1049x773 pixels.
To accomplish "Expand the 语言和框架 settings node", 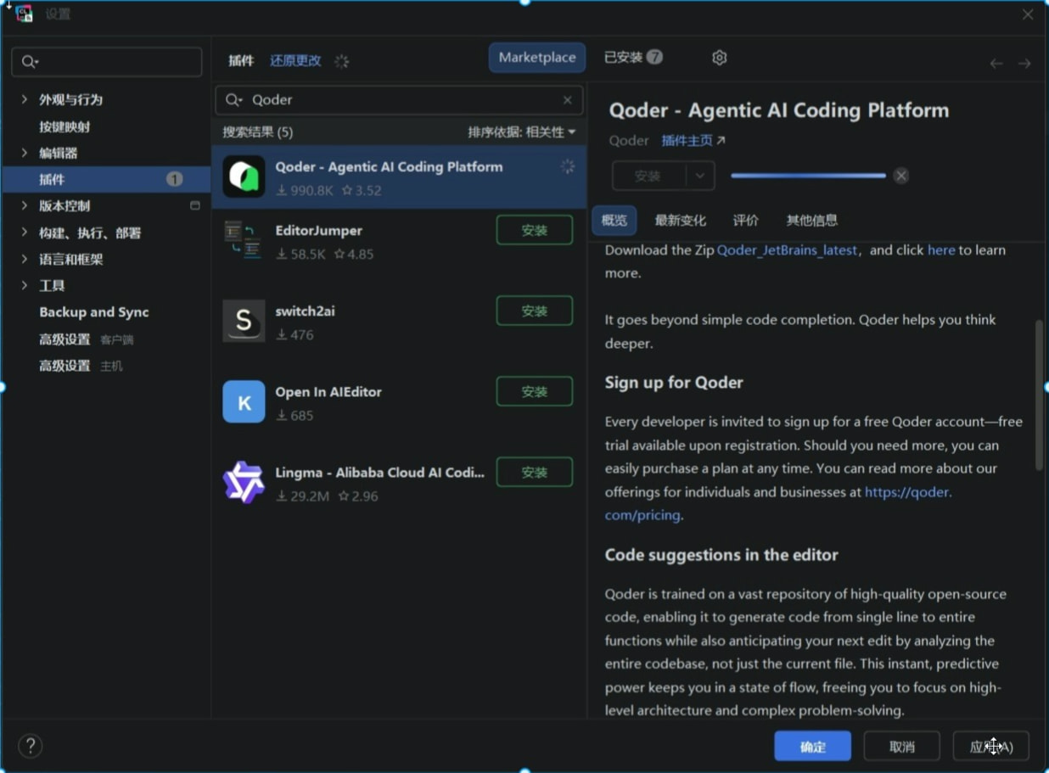I will click(24, 259).
